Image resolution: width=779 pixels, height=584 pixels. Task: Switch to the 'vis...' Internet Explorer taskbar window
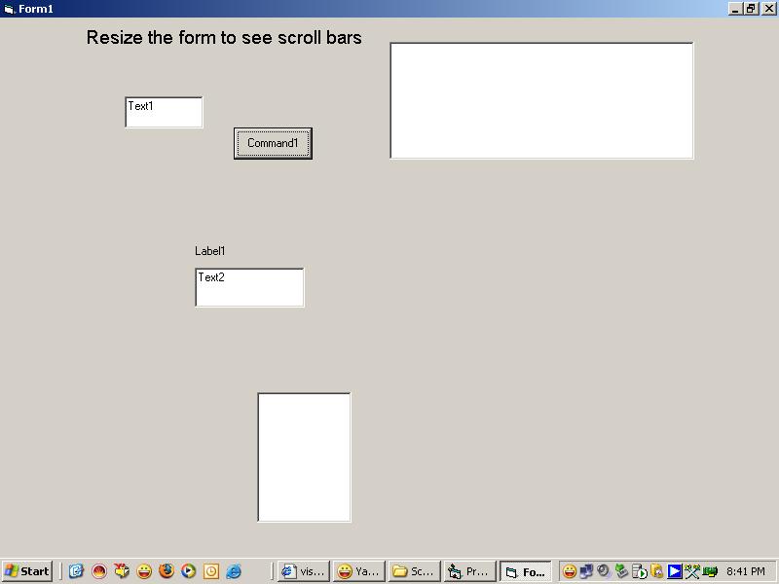click(303, 571)
